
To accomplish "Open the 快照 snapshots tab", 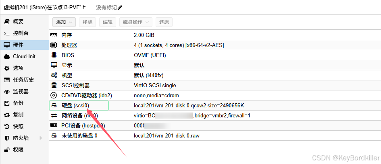I will click(24, 127).
